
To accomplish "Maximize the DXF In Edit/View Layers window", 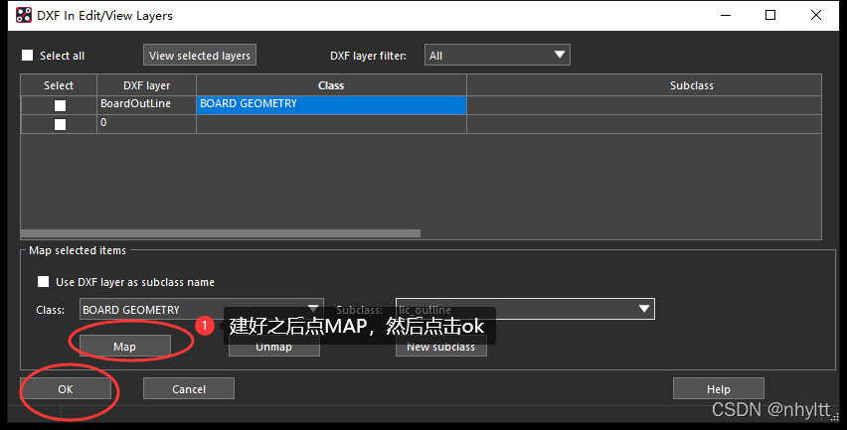I will pyautogui.click(x=771, y=15).
